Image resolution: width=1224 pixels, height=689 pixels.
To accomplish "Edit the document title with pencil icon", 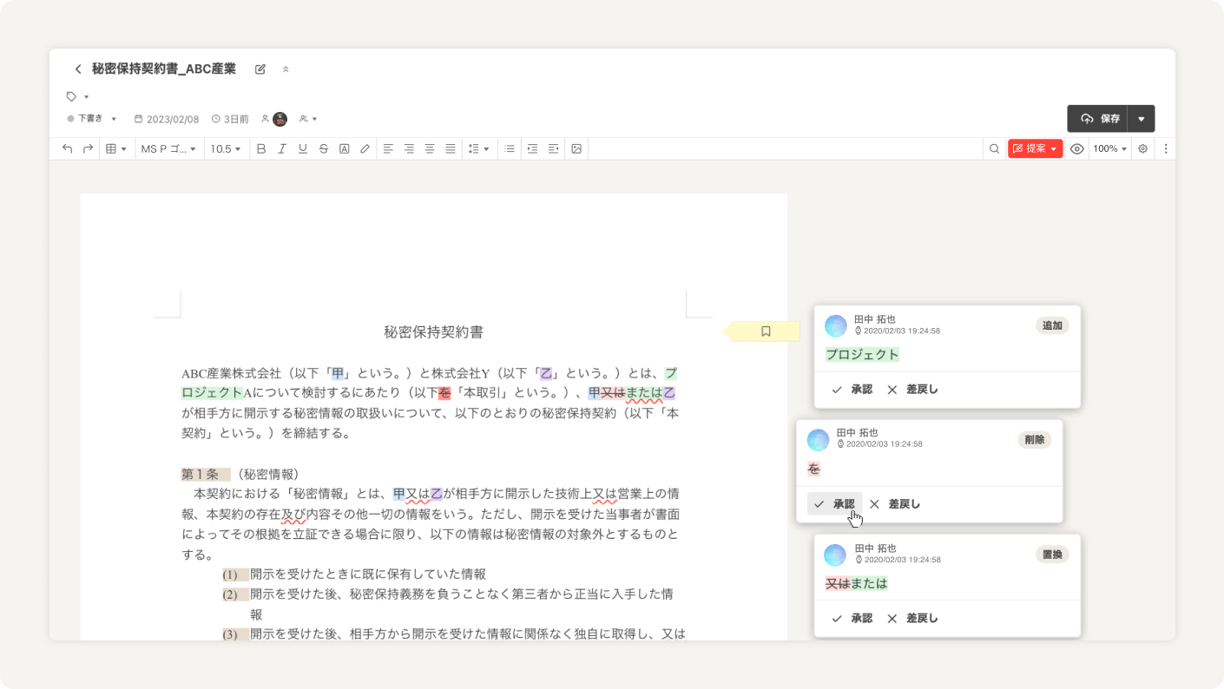I will tap(260, 69).
